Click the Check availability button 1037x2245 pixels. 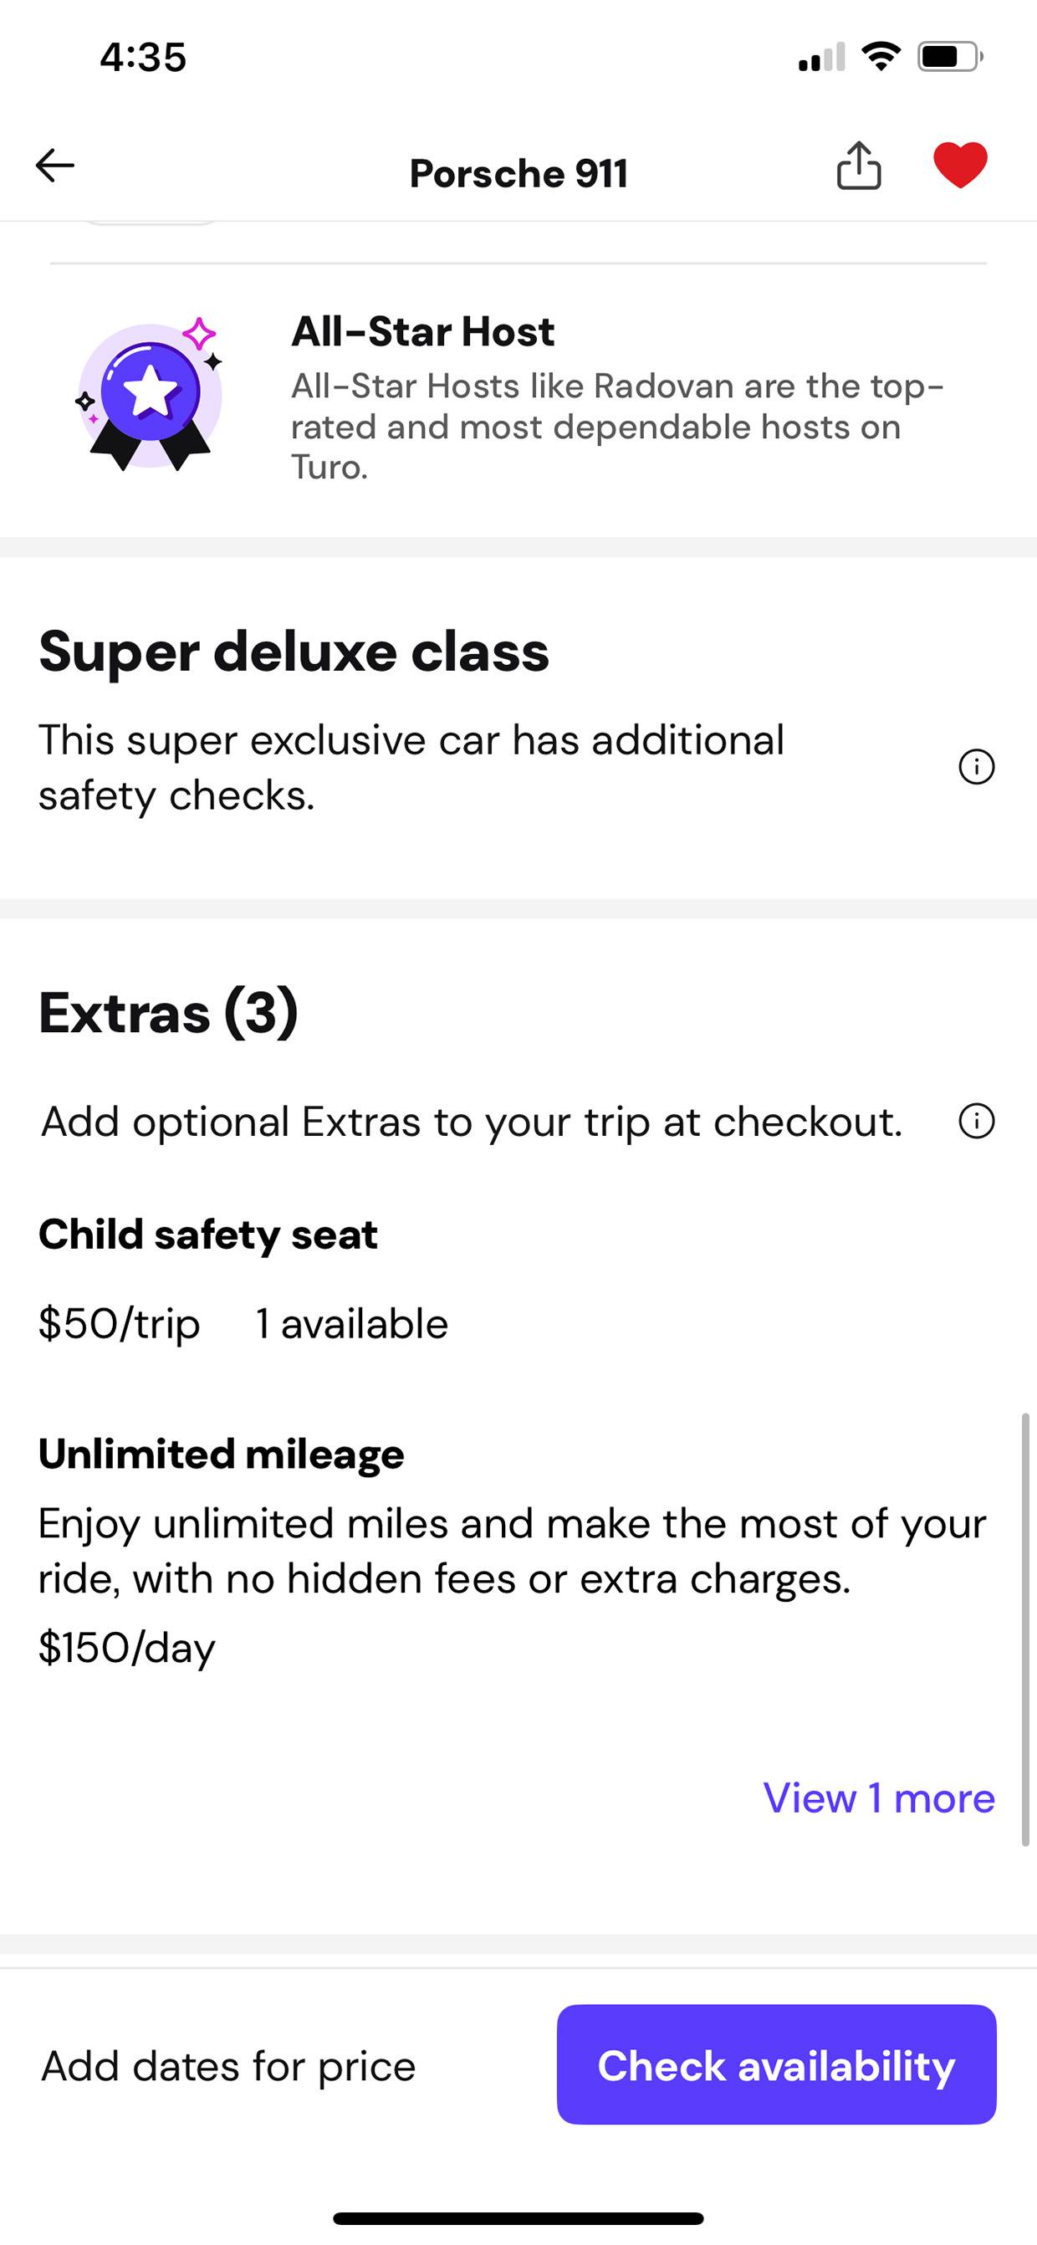(776, 2064)
